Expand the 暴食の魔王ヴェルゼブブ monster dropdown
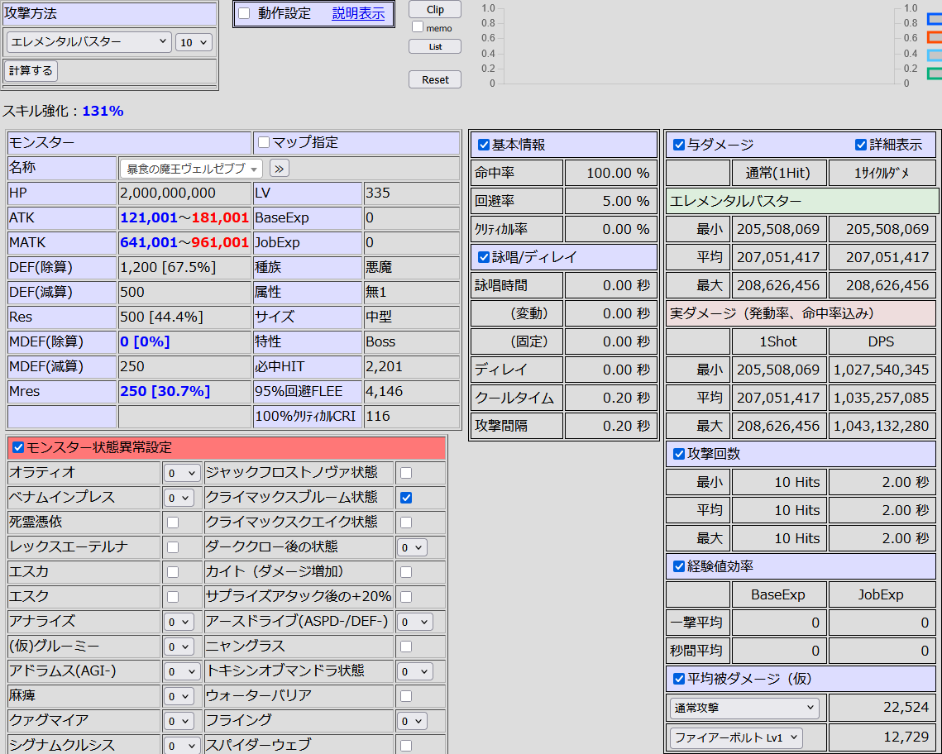 (x=191, y=169)
